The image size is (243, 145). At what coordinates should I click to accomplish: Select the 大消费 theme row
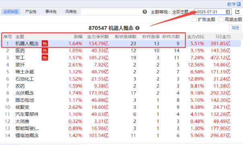click(120, 121)
